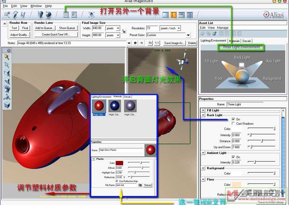
Task: Click the Fit view button
Action: [150, 43]
